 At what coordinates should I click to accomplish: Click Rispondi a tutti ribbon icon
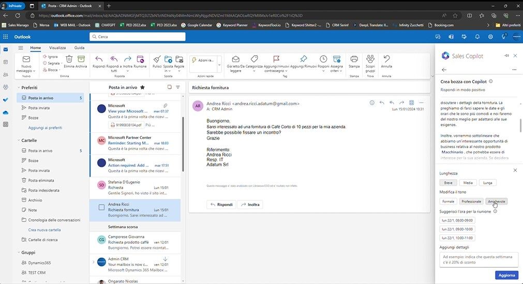[114, 59]
